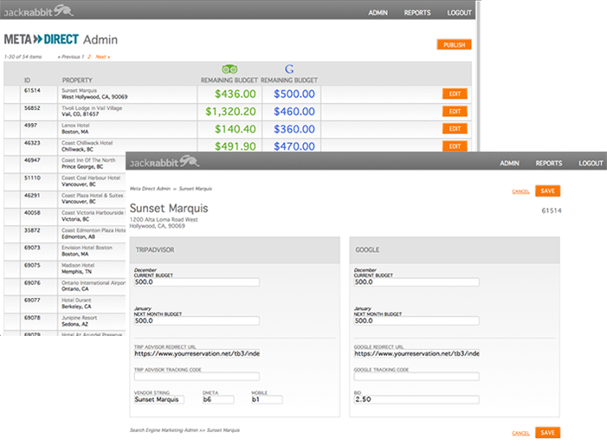Click ID 35872 in the list
The width and height of the screenshot is (607, 446).
pos(32,230)
